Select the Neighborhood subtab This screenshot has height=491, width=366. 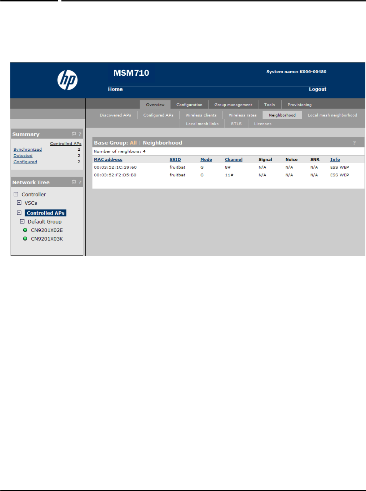click(x=282, y=115)
